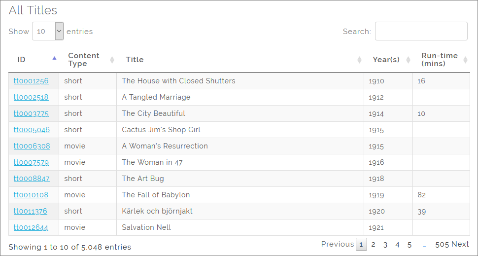Click Content Type sort arrows icon

pos(112,60)
